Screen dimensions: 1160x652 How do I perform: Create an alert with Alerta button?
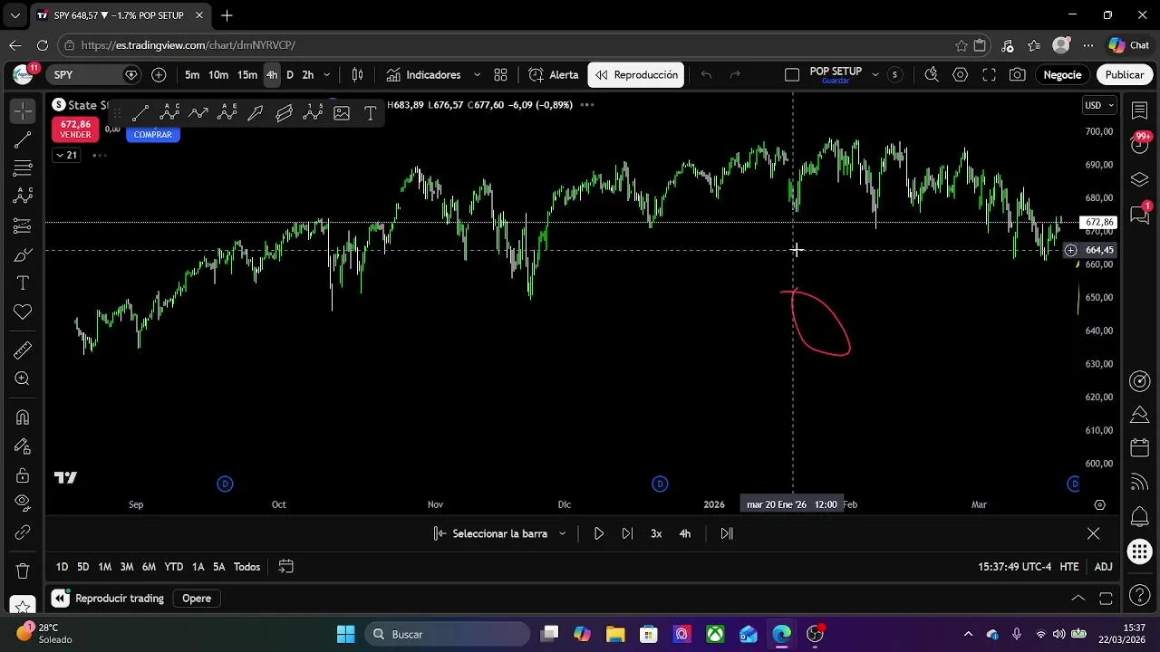(554, 75)
